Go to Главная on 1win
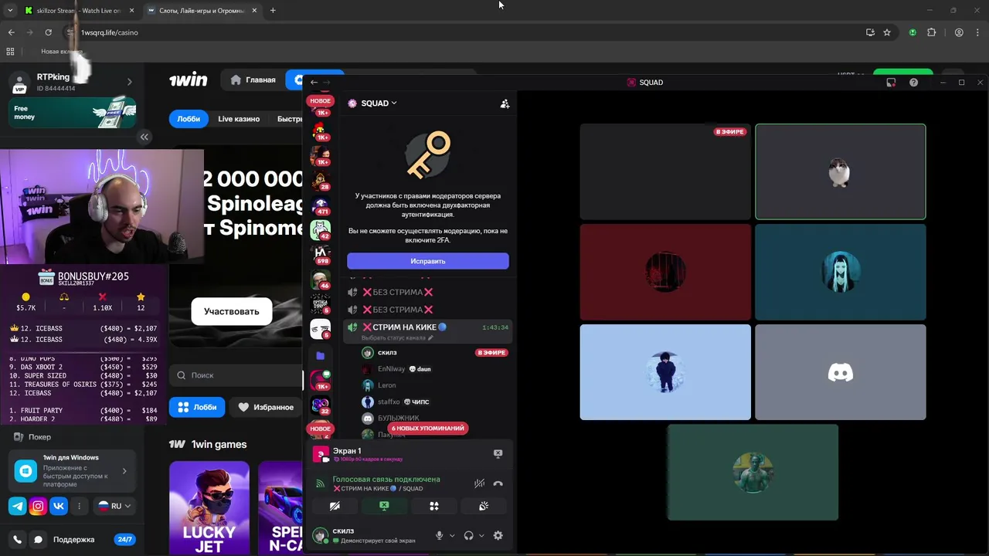 [253, 80]
